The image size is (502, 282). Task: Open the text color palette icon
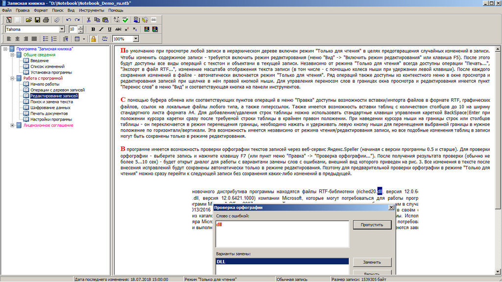click(x=145, y=29)
